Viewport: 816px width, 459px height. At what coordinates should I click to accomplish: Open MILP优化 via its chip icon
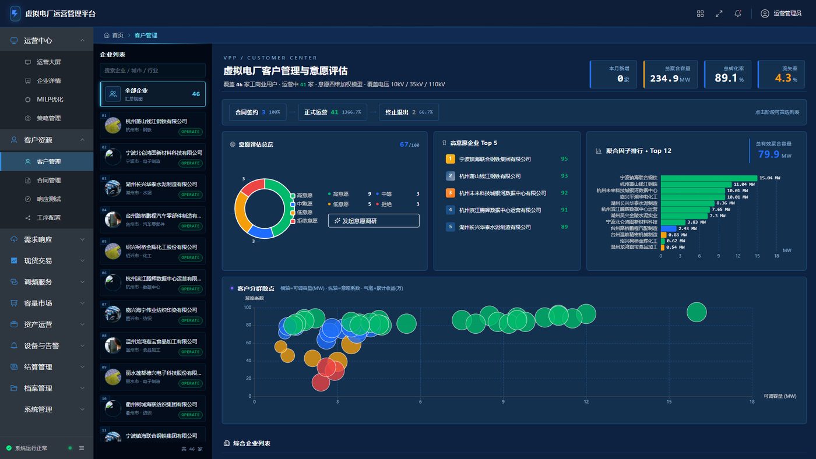click(27, 99)
